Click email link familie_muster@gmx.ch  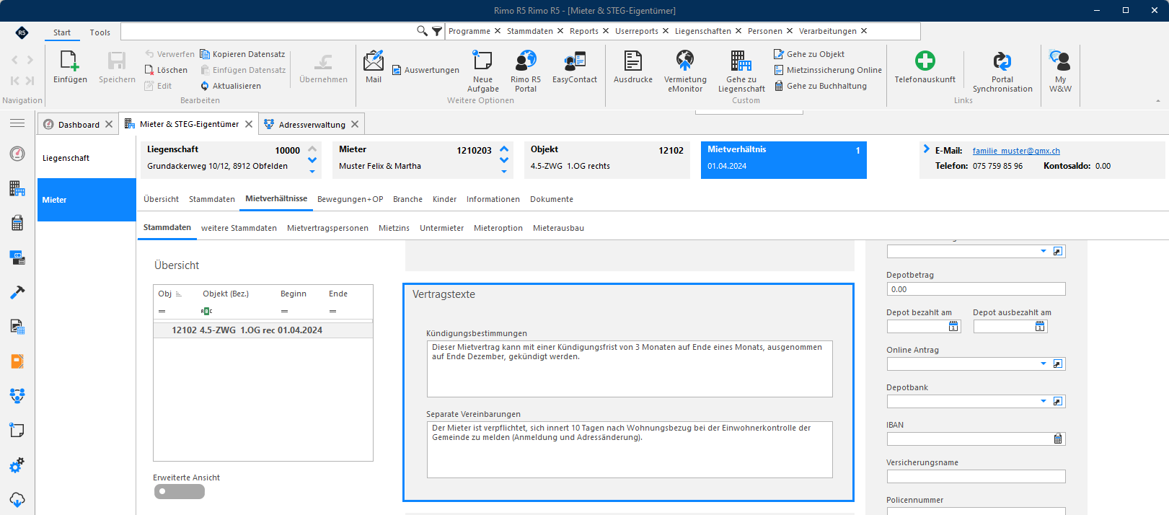pyautogui.click(x=1016, y=151)
